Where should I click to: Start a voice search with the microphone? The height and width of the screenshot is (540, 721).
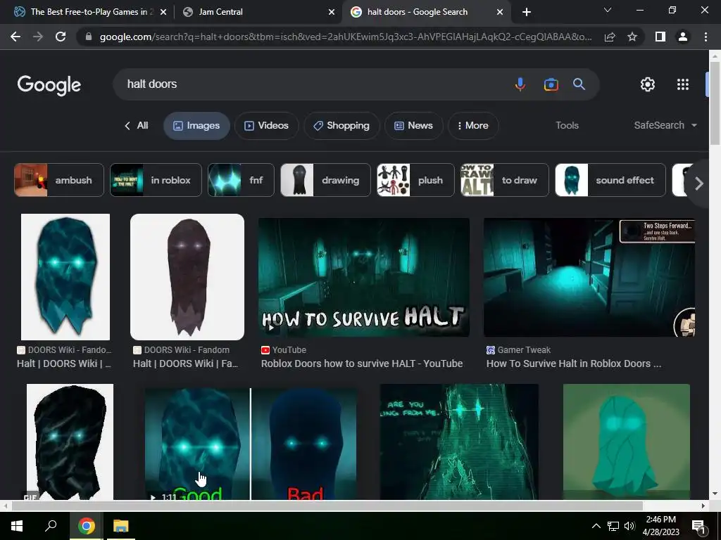click(520, 84)
